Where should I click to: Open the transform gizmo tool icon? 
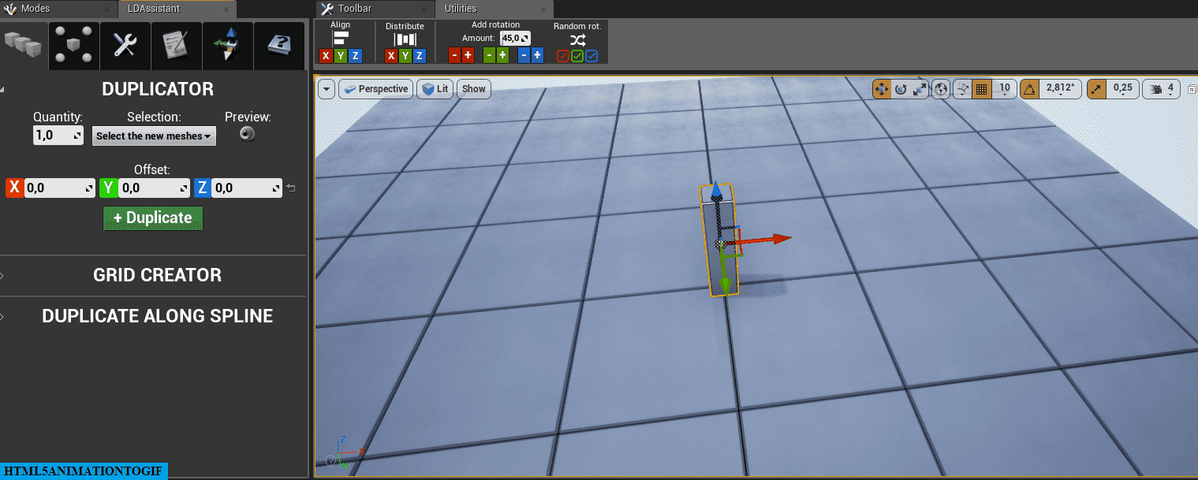(228, 46)
